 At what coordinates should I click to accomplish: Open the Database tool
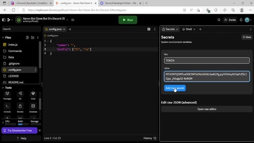(x=33, y=108)
